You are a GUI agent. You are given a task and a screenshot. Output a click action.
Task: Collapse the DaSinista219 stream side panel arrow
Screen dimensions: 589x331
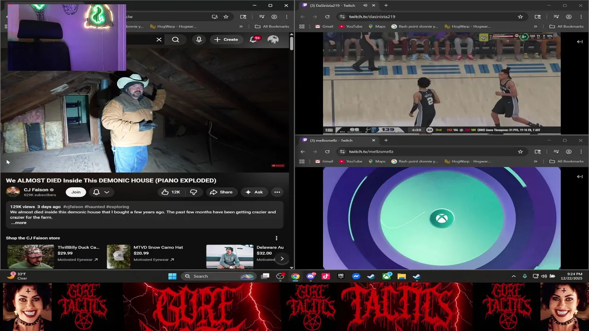(580, 41)
